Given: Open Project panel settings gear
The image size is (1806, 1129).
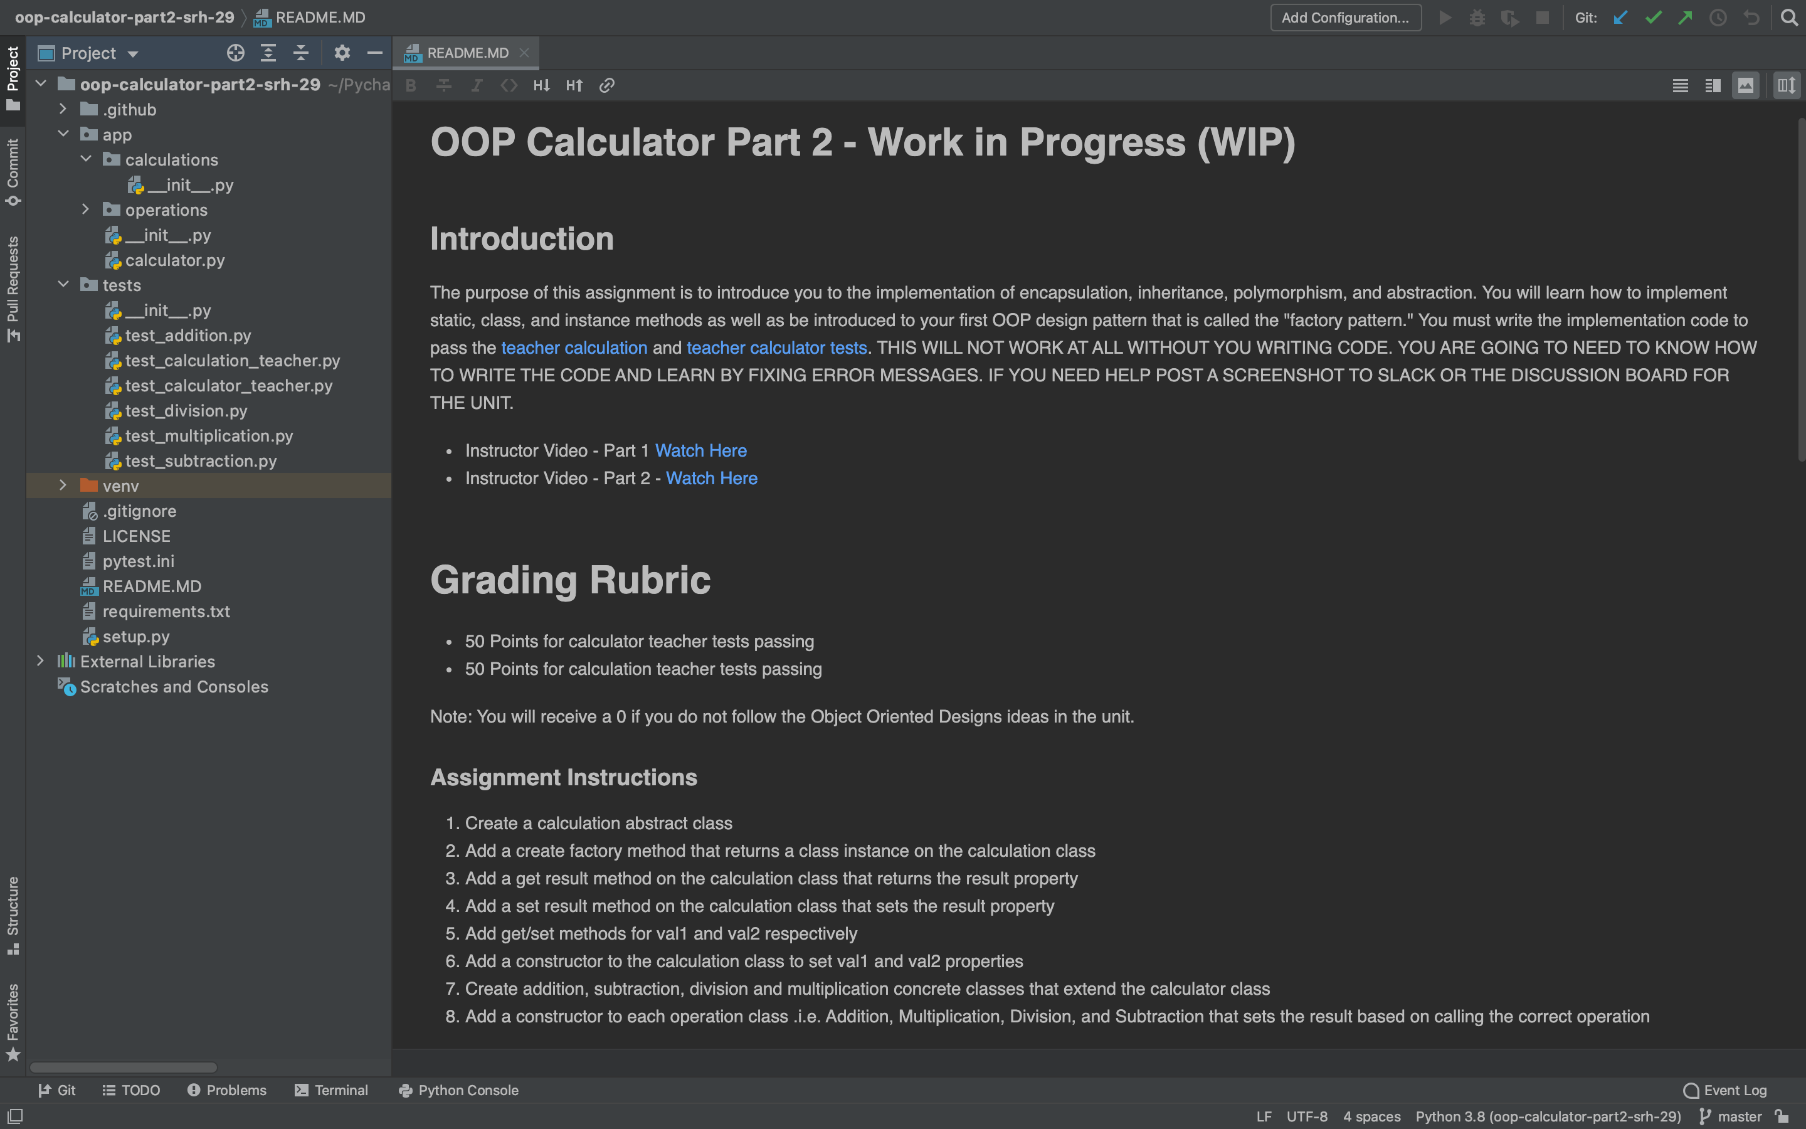Looking at the screenshot, I should (342, 53).
